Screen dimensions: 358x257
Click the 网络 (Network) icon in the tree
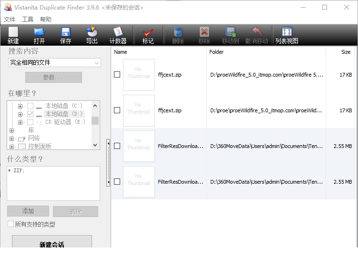point(22,138)
